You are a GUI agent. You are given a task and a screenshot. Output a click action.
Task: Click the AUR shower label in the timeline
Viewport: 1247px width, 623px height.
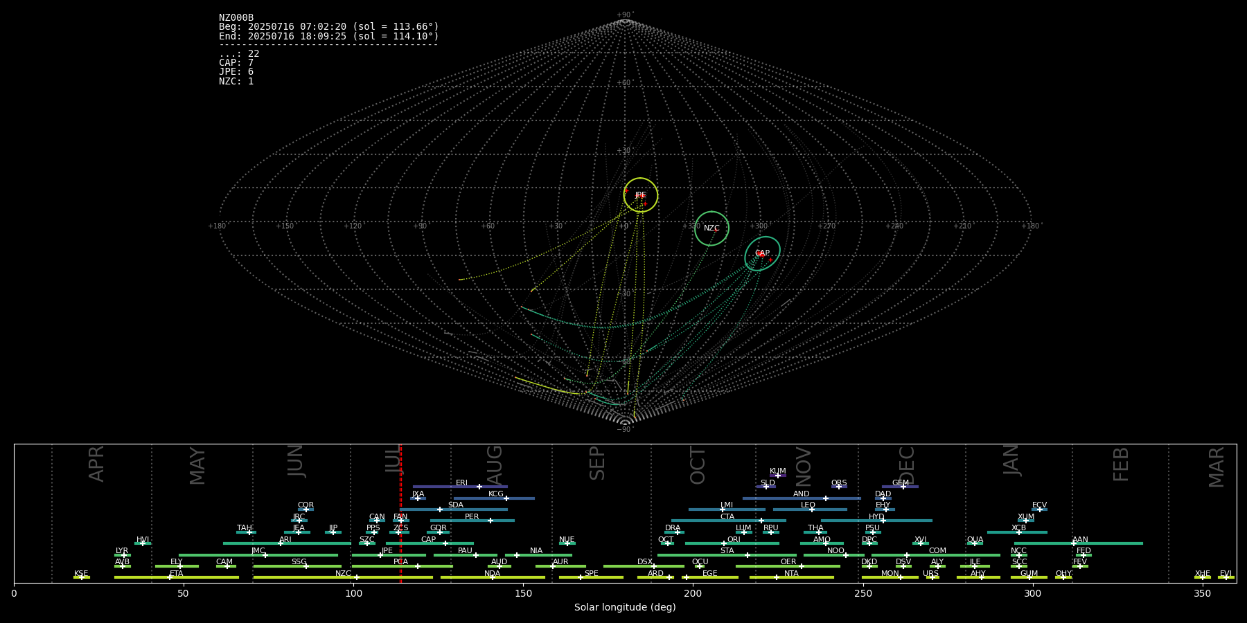[560, 562]
